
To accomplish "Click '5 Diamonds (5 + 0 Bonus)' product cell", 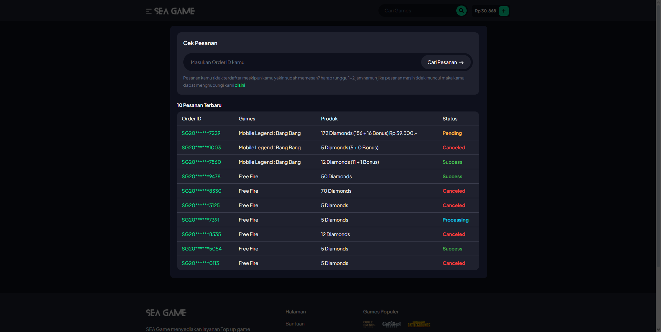I will [x=349, y=148].
